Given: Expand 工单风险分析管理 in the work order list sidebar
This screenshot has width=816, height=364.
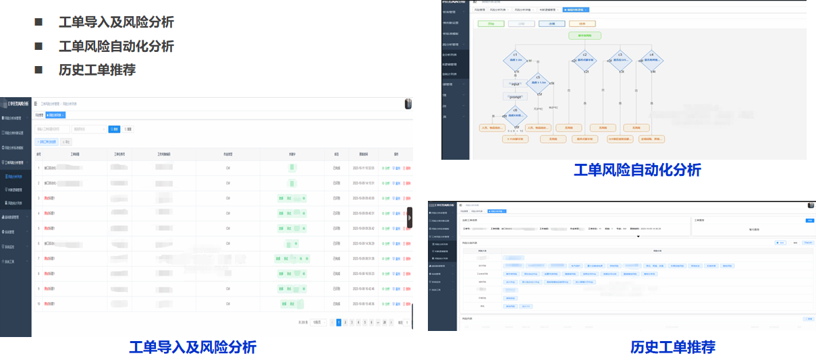Looking at the screenshot, I should pos(16,162).
